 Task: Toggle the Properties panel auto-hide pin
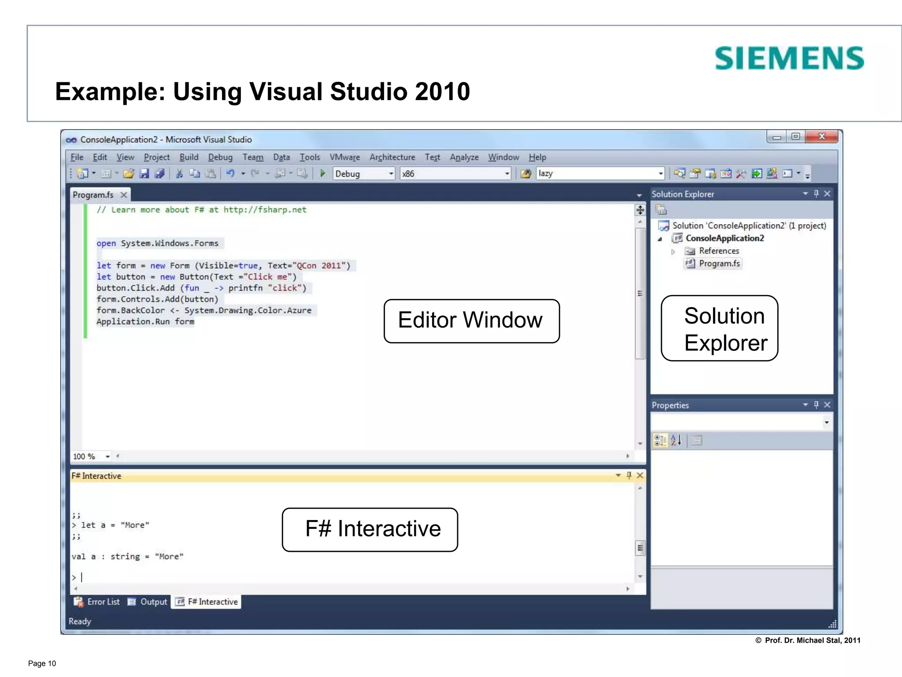pos(816,405)
